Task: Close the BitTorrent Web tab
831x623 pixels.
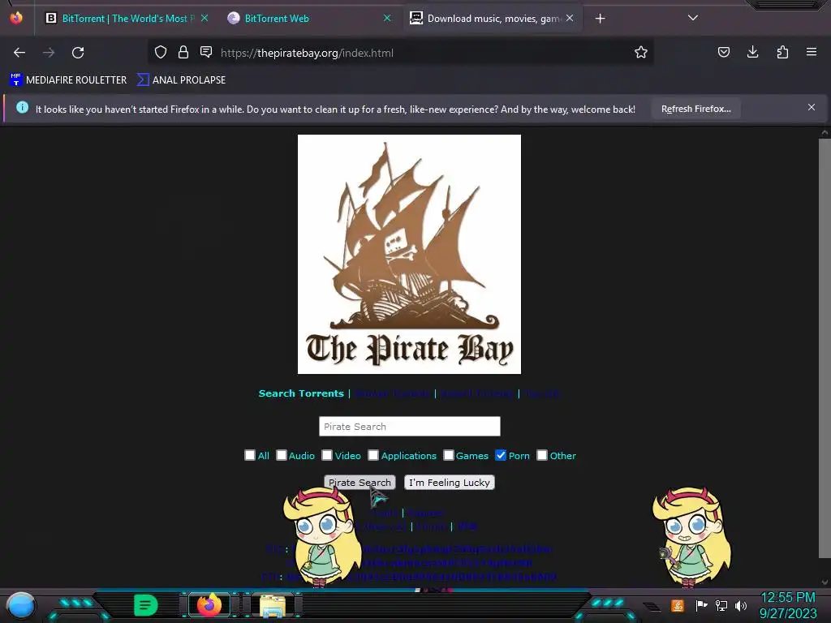Action: pyautogui.click(x=387, y=18)
